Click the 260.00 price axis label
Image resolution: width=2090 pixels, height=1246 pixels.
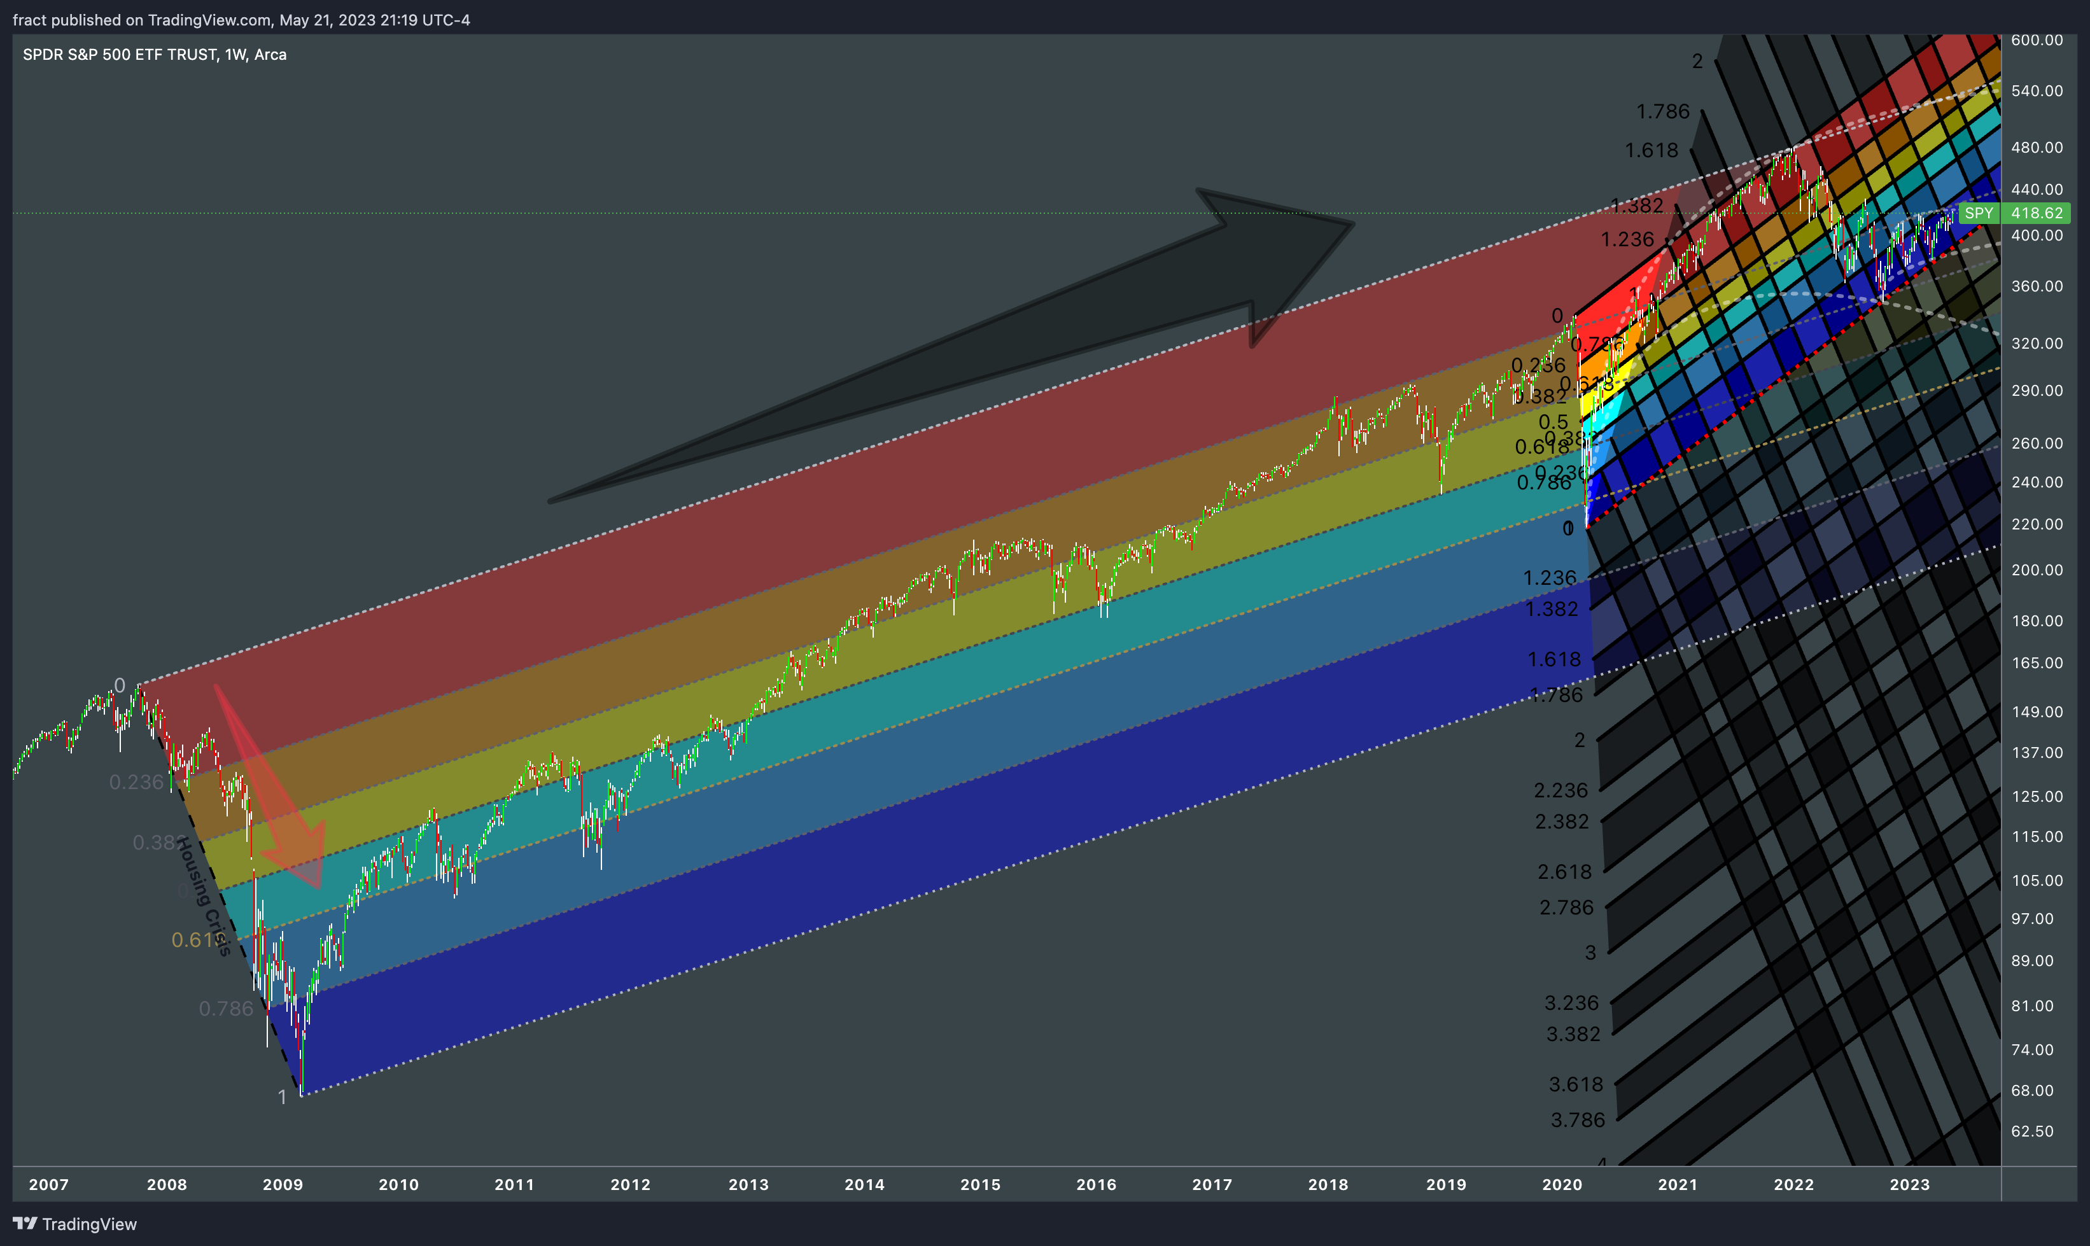pyautogui.click(x=2037, y=444)
